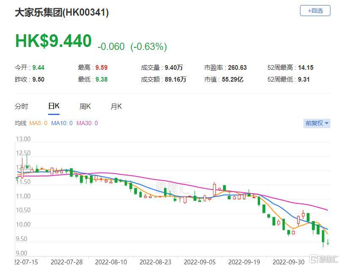
Task: Click the 2022-07-28 date axis label
Action: click(x=66, y=262)
